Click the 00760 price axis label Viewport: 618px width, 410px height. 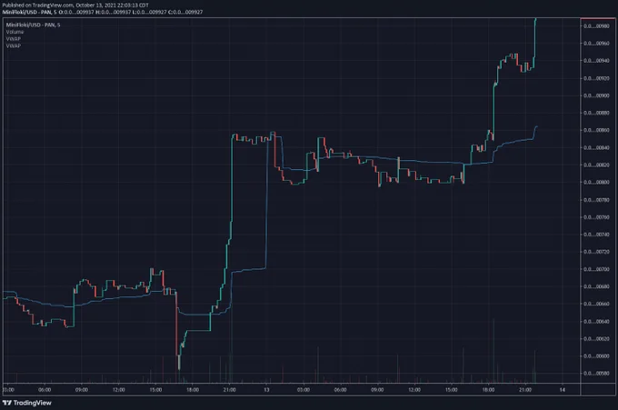pyautogui.click(x=597, y=217)
